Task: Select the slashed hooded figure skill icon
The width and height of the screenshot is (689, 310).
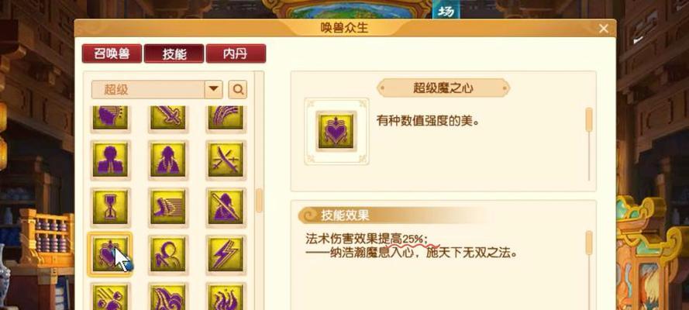Action: coord(226,207)
